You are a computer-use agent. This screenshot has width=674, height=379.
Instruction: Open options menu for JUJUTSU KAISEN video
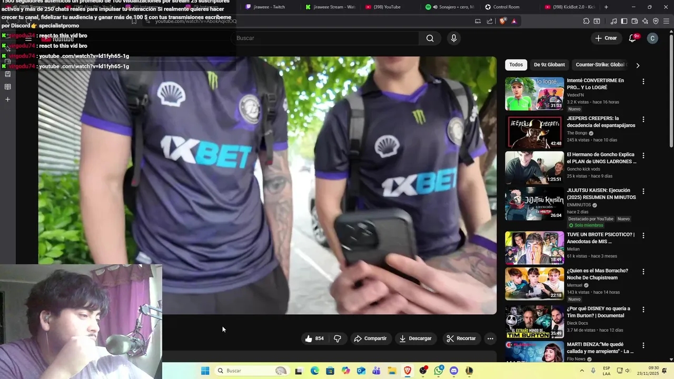[643, 192]
